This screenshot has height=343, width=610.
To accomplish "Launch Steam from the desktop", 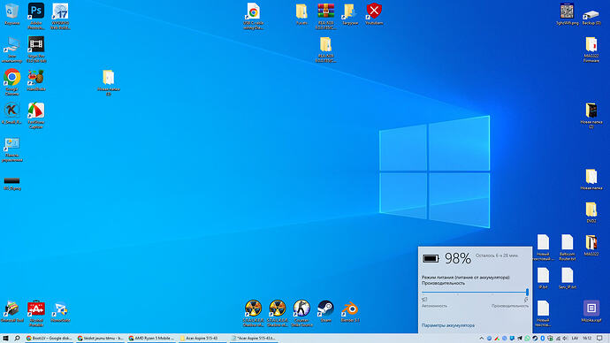I will tap(325, 311).
